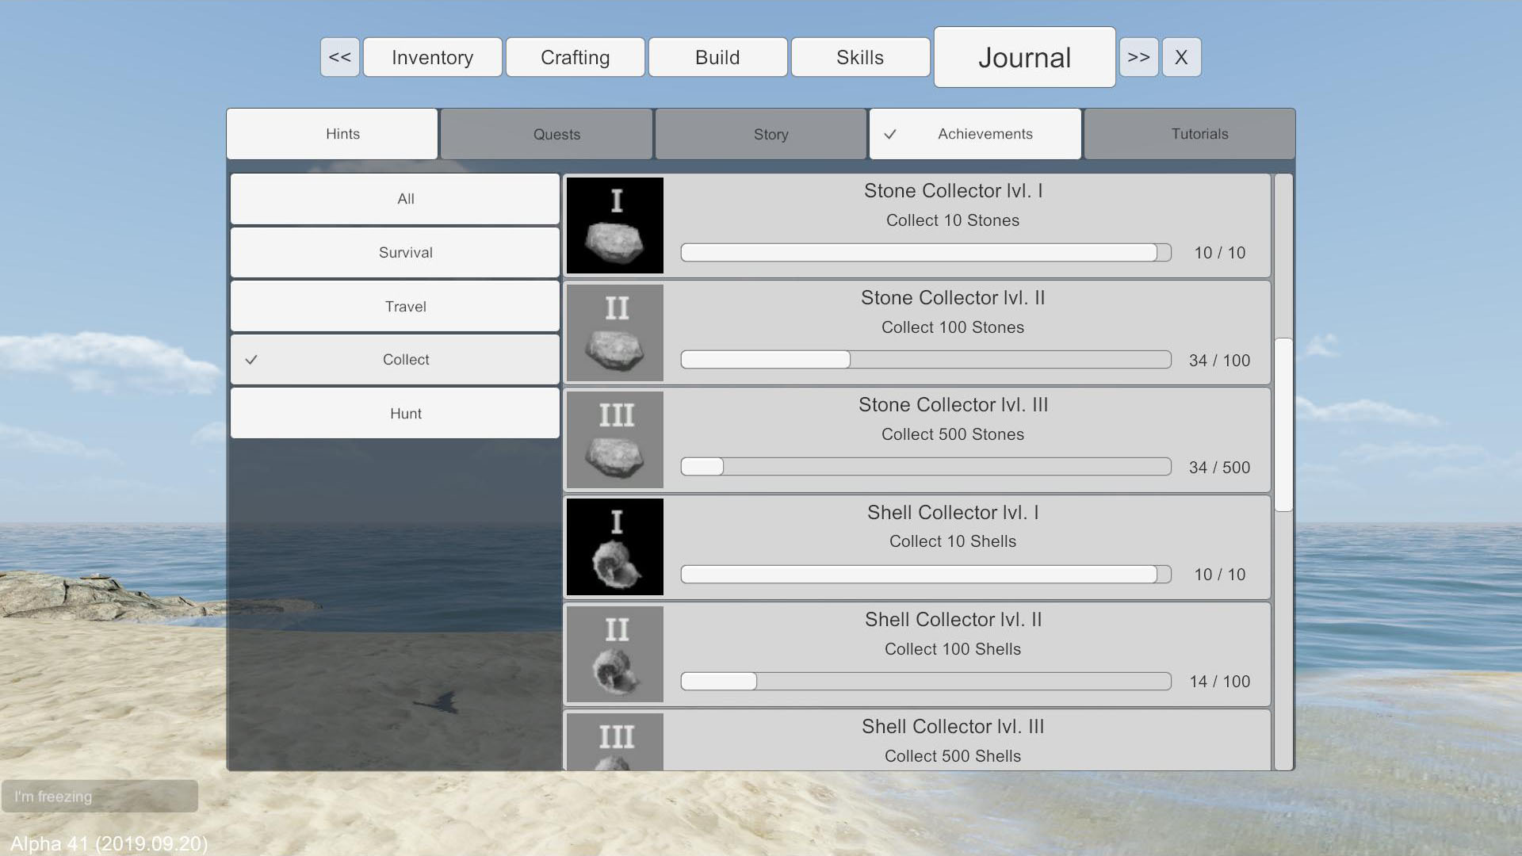Switch to the Build tab
The image size is (1522, 856).
click(718, 57)
